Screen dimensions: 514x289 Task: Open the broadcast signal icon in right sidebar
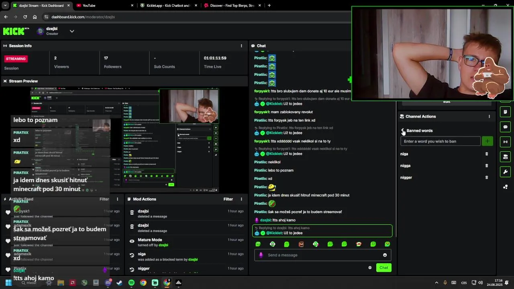(x=505, y=142)
